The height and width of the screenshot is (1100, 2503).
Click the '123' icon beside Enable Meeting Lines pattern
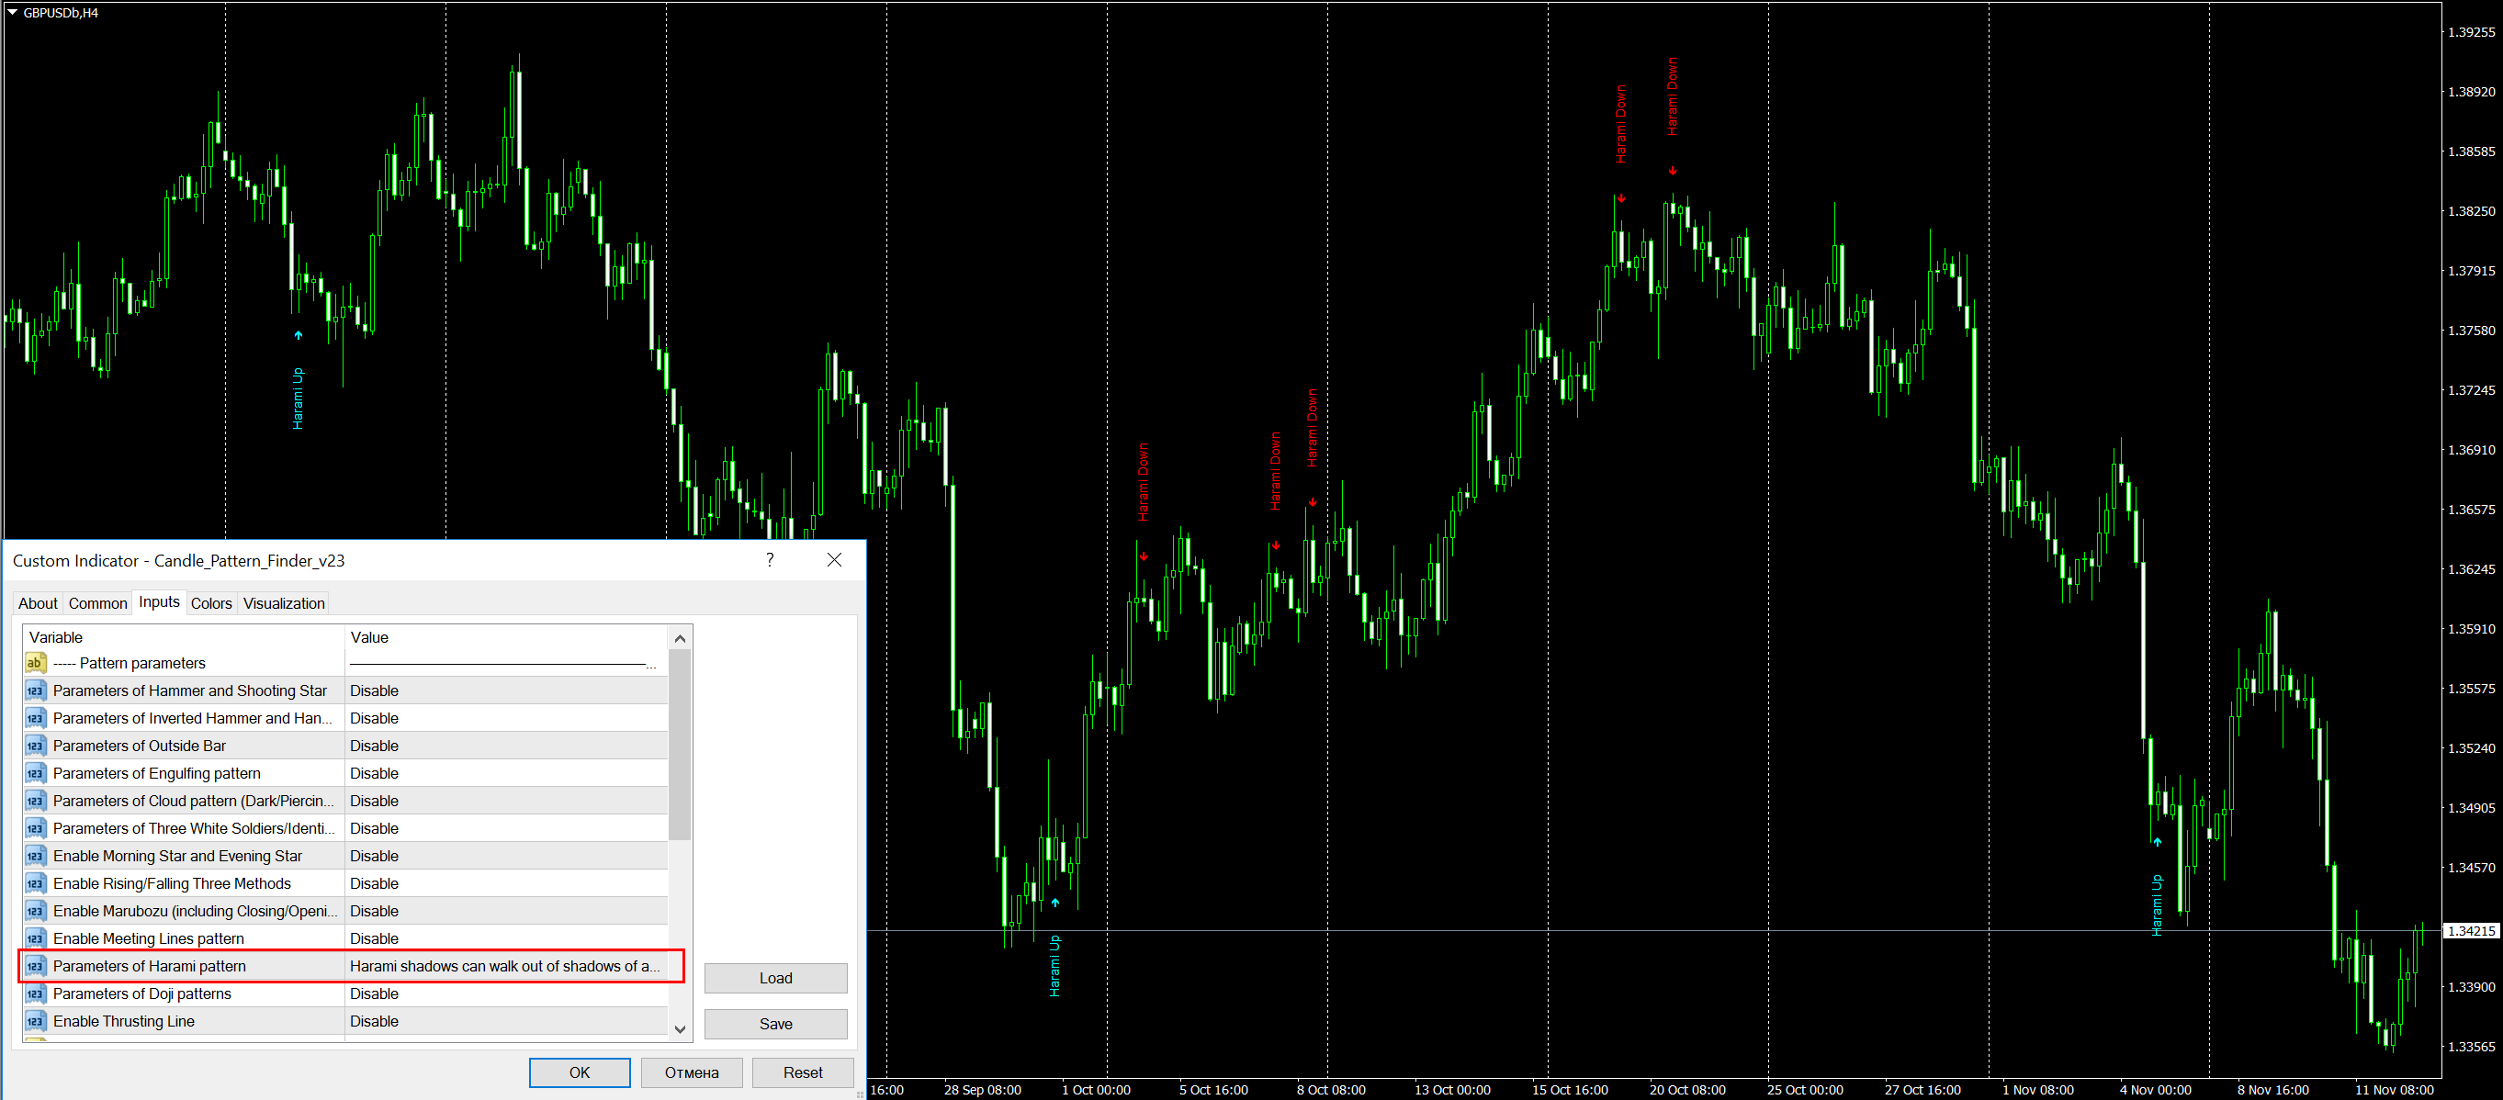(35, 938)
